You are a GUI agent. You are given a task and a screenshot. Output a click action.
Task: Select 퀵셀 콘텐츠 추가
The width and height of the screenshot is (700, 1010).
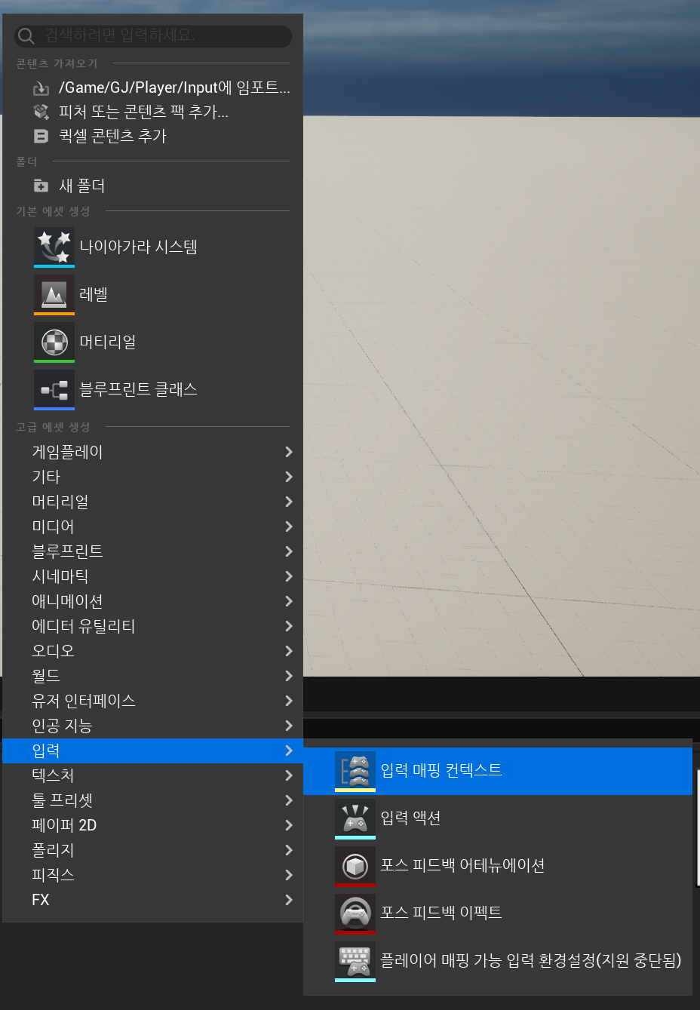coord(112,136)
